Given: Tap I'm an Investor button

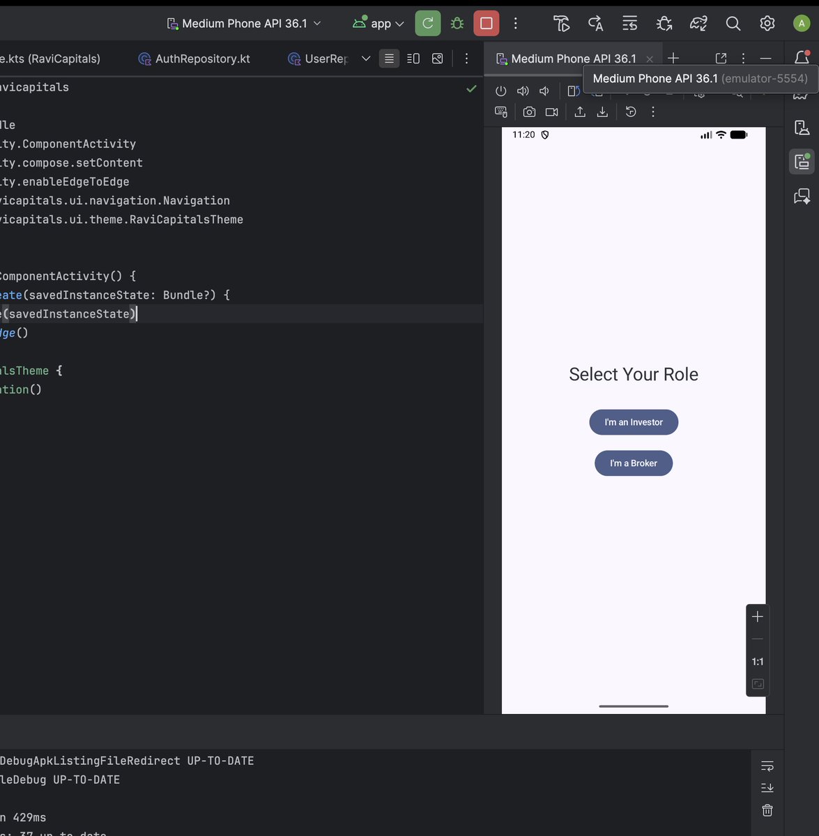Looking at the screenshot, I should (x=634, y=422).
